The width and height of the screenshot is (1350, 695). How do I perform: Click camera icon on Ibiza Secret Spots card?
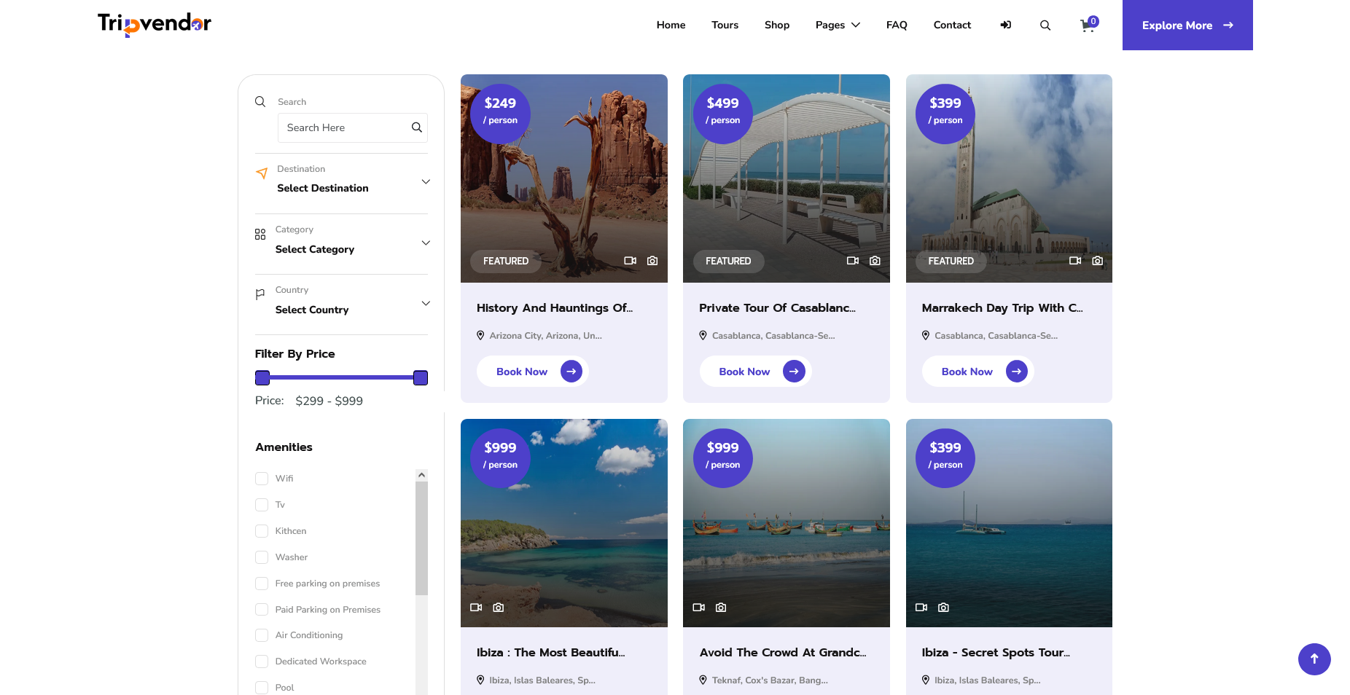[943, 608]
